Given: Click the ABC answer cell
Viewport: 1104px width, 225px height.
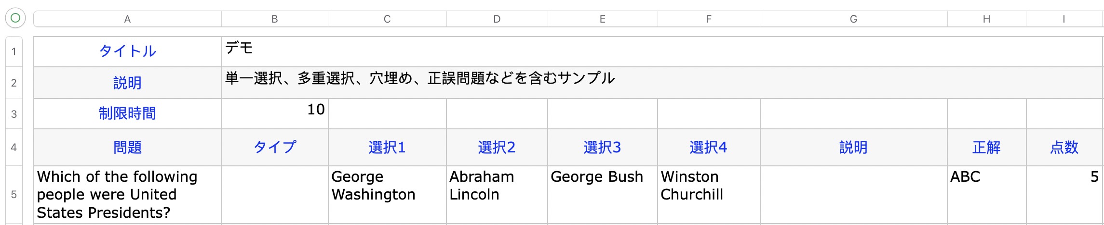Looking at the screenshot, I should click(986, 195).
